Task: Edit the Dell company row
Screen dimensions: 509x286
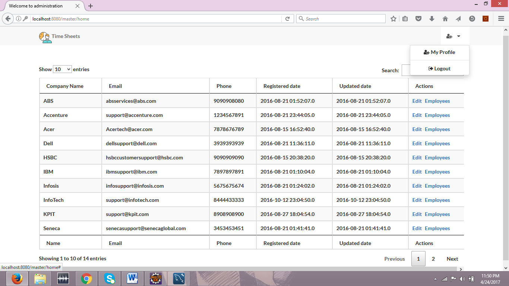Action: click(x=417, y=143)
